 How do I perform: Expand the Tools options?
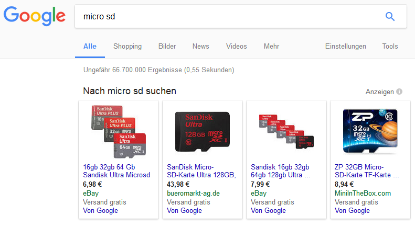click(390, 46)
